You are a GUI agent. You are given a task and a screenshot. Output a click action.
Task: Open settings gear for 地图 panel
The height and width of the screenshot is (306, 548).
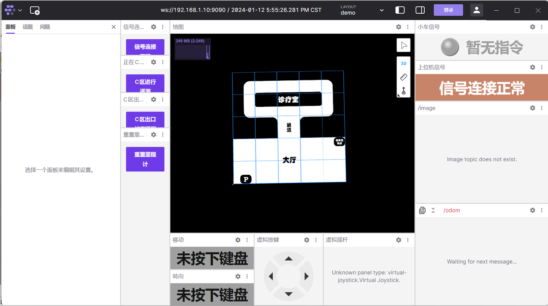coord(399,27)
